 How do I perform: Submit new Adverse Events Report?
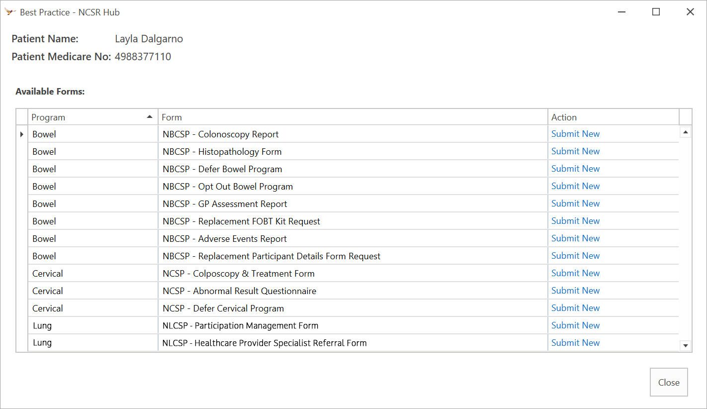point(575,238)
